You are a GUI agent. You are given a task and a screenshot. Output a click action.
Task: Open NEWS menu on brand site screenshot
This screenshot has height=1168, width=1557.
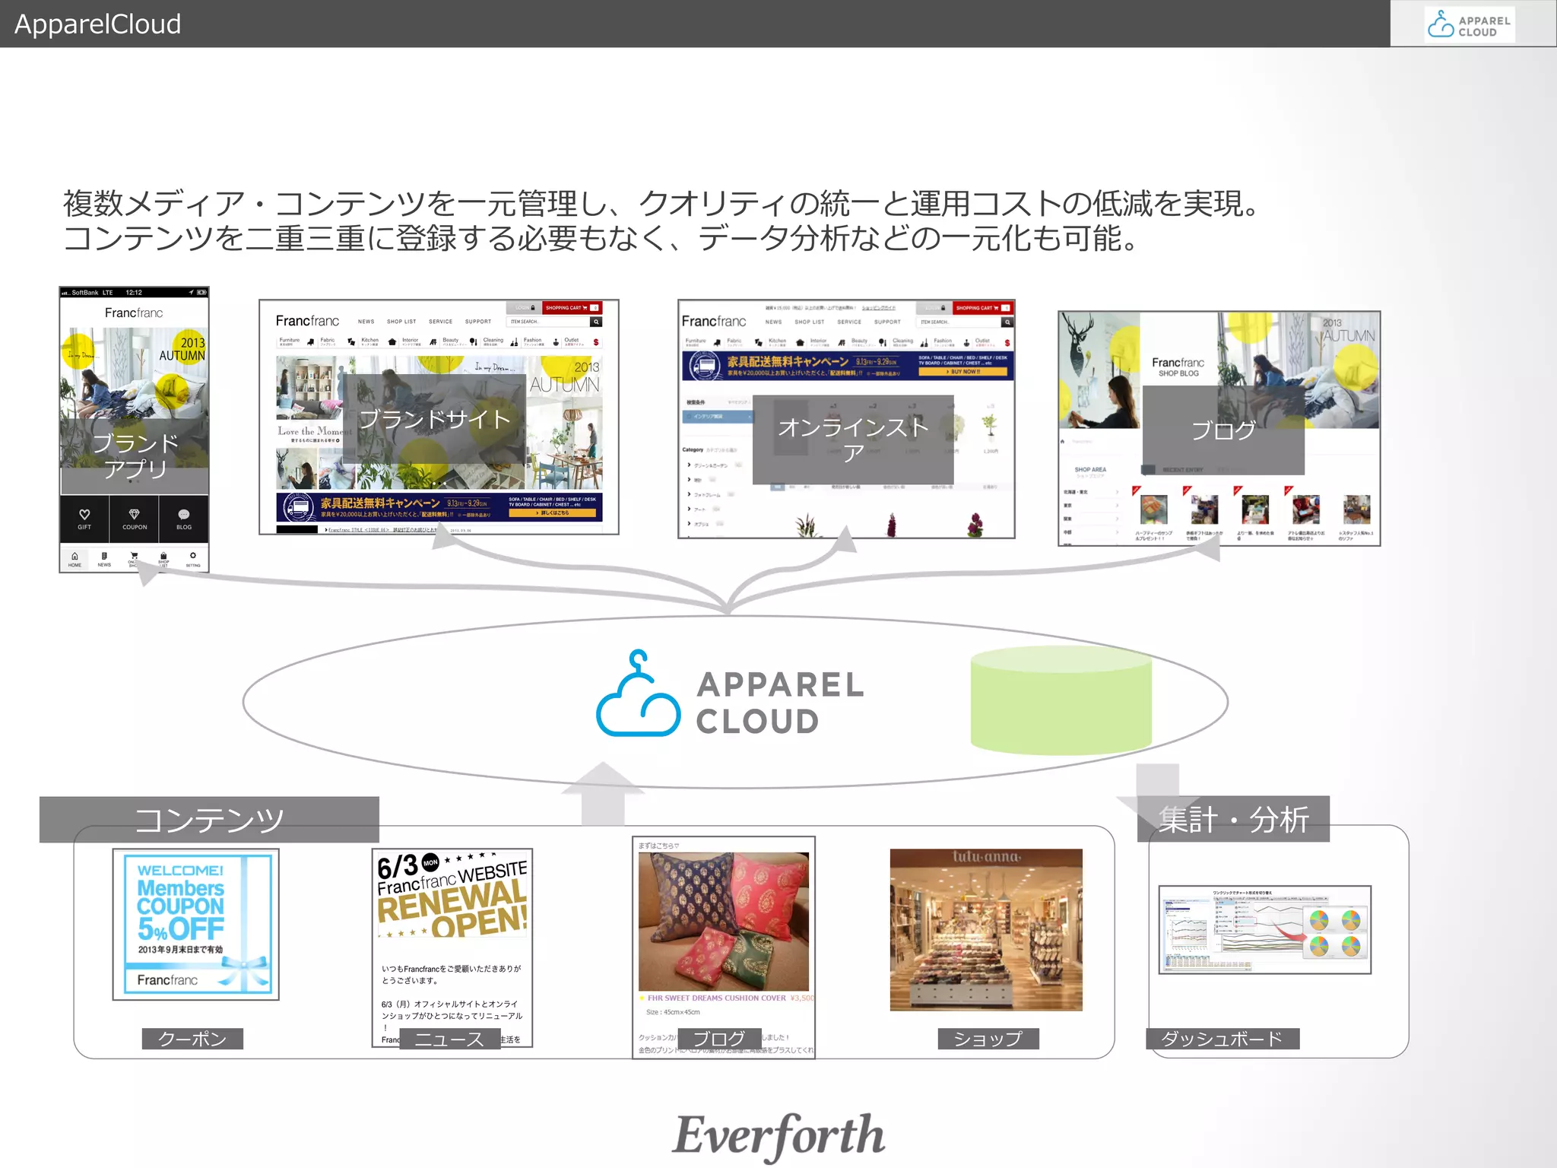click(x=366, y=322)
